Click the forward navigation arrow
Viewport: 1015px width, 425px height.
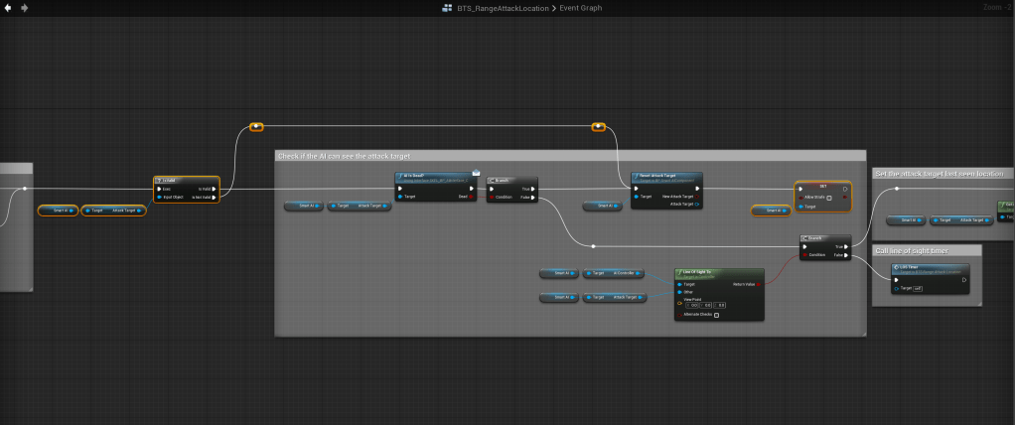click(x=24, y=8)
